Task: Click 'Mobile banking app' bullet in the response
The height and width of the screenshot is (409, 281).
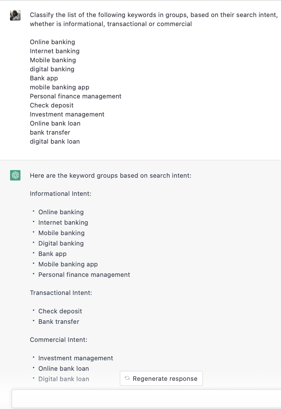Action: click(68, 264)
